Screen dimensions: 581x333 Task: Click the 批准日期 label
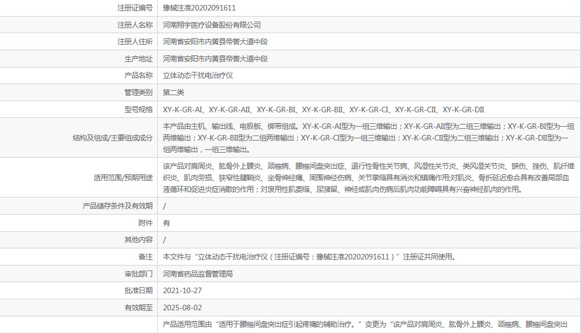click(x=138, y=290)
